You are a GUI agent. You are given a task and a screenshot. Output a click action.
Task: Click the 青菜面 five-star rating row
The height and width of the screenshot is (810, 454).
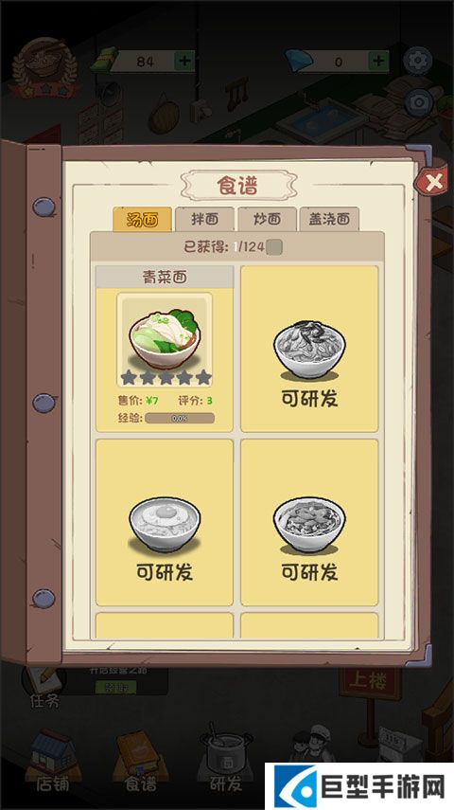coord(166,378)
